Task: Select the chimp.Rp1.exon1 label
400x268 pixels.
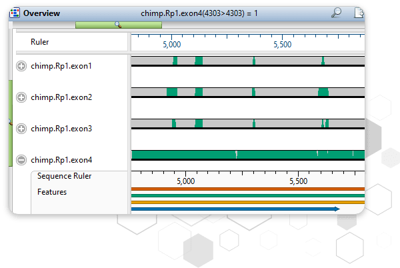Action: [x=61, y=66]
